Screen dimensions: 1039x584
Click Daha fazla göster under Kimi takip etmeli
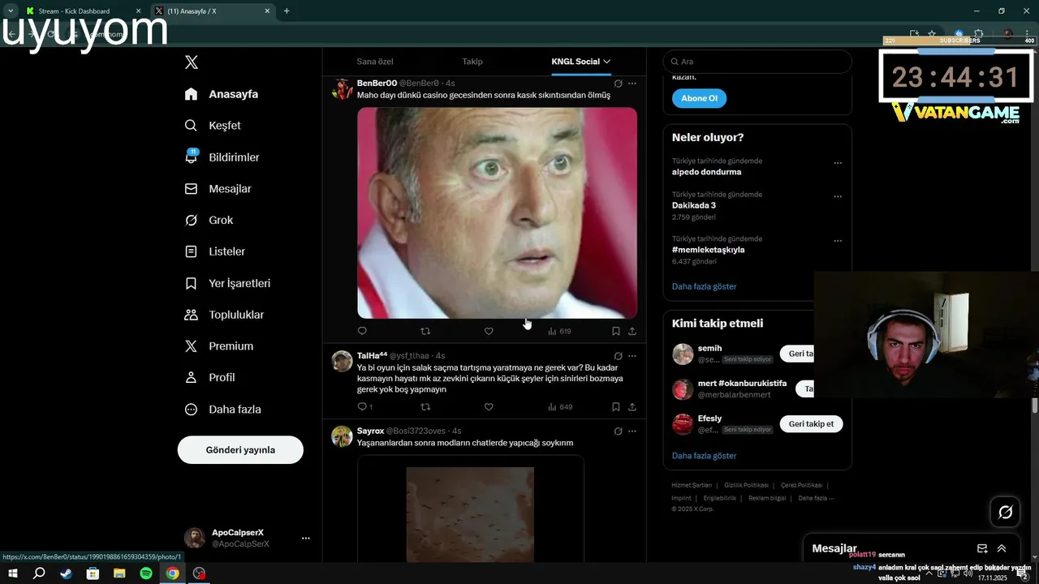[x=704, y=456]
